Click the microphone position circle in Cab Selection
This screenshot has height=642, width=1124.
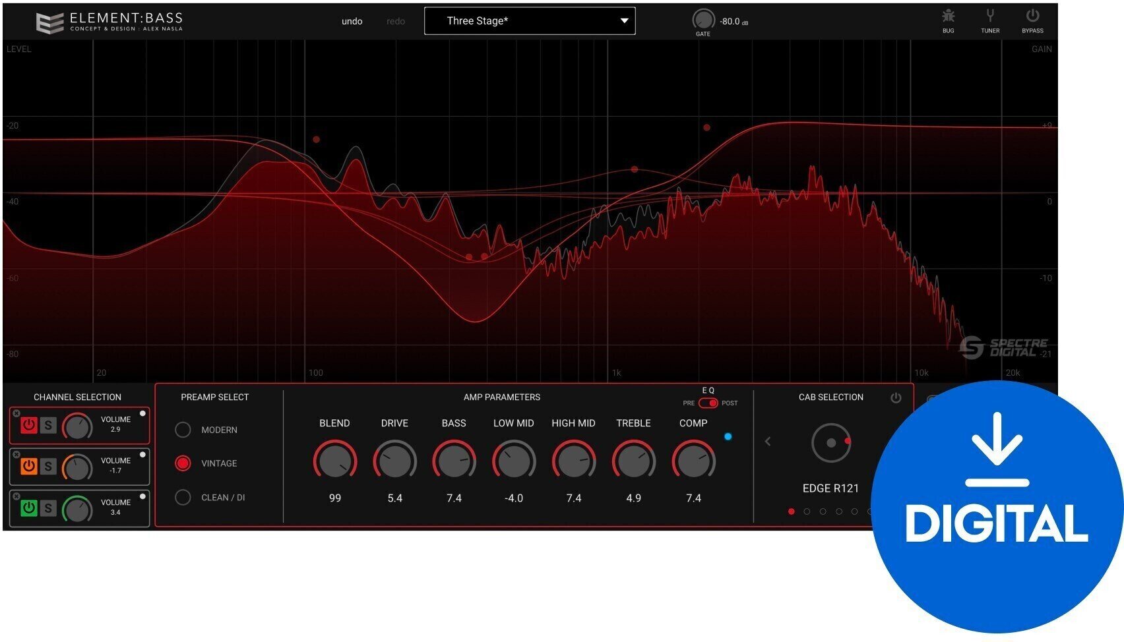[x=831, y=443]
